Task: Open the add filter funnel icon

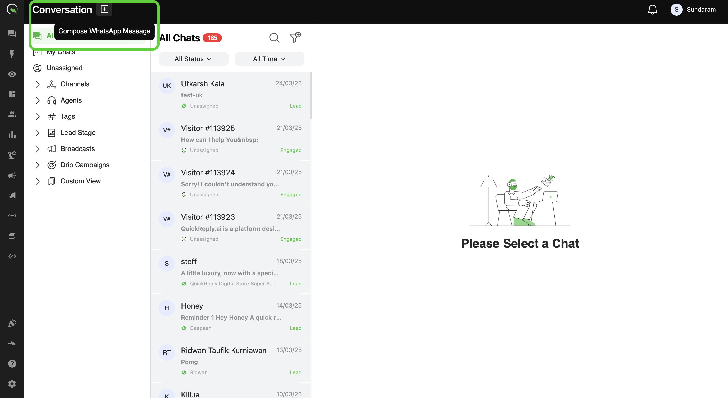Action: point(295,38)
